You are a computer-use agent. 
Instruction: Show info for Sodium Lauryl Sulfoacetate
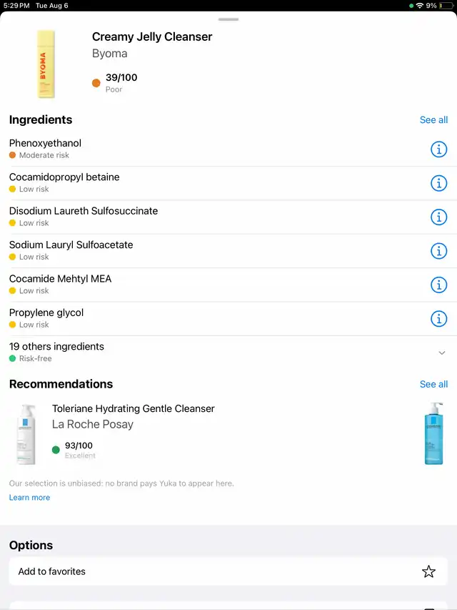[x=438, y=251]
